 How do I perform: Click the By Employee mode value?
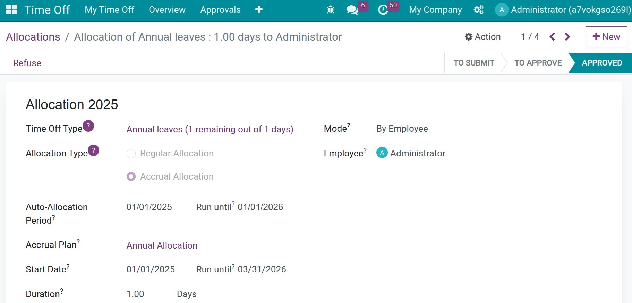coord(402,129)
